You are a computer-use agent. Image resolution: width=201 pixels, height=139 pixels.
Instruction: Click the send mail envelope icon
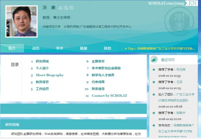tap(66, 8)
